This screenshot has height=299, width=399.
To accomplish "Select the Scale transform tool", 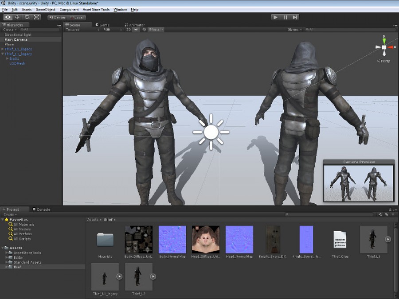I will pyautogui.click(x=36, y=17).
